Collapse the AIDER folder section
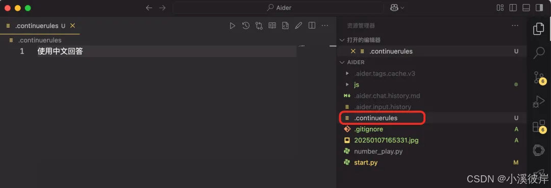551x188 pixels. (432, 62)
